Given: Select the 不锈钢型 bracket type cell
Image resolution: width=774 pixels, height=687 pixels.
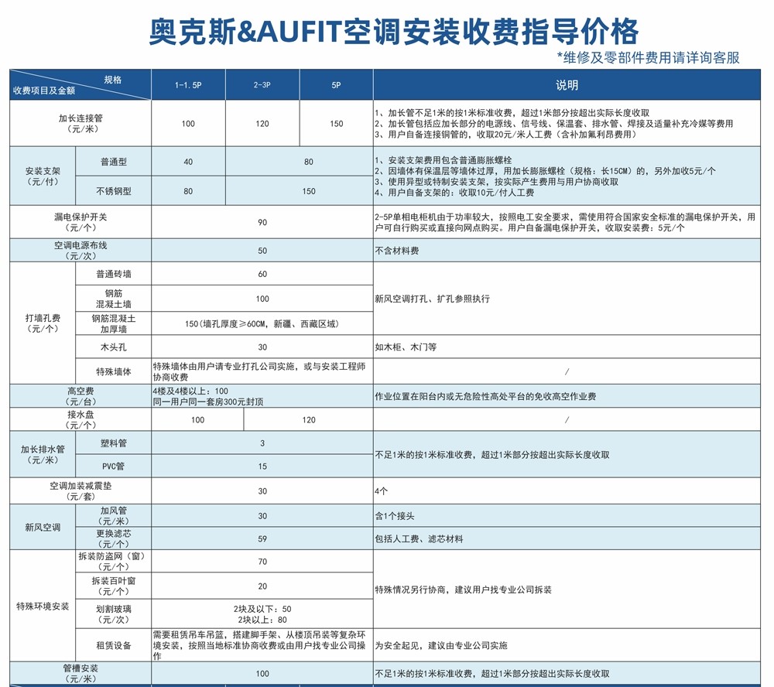Looking at the screenshot, I should pyautogui.click(x=114, y=191).
